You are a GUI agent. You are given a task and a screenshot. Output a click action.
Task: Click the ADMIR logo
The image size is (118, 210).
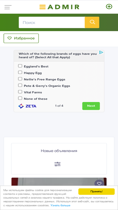coord(59,7)
